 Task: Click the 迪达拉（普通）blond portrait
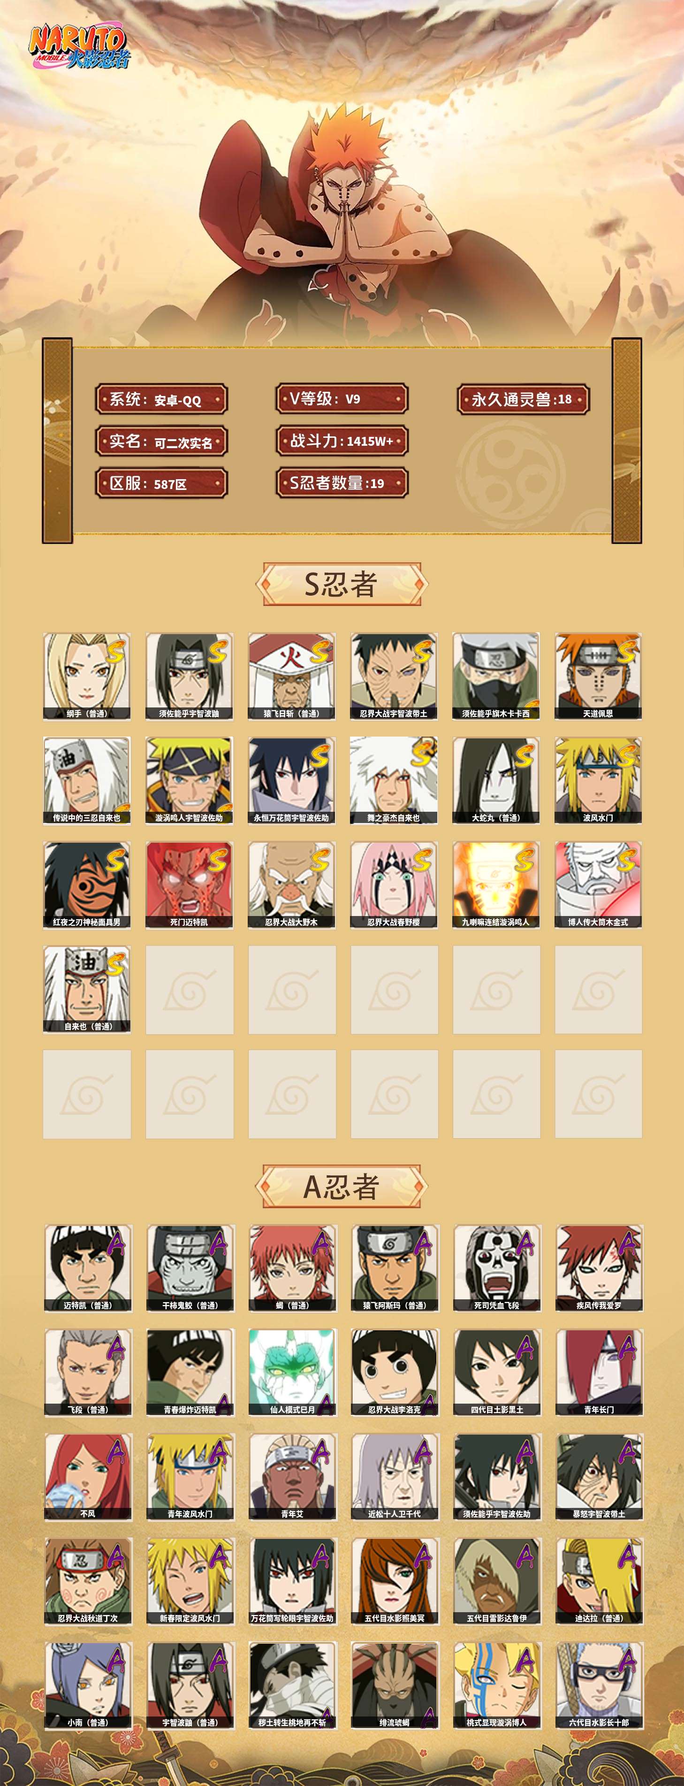600,1581
